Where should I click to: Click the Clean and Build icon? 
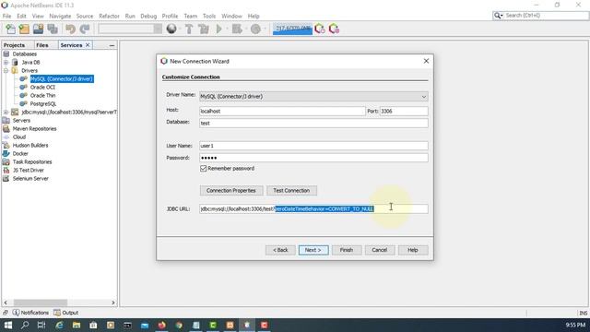204,29
